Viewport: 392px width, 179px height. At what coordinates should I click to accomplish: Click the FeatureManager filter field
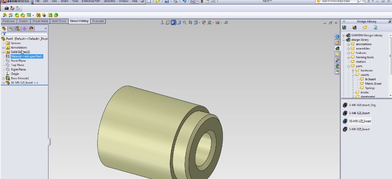25,34
